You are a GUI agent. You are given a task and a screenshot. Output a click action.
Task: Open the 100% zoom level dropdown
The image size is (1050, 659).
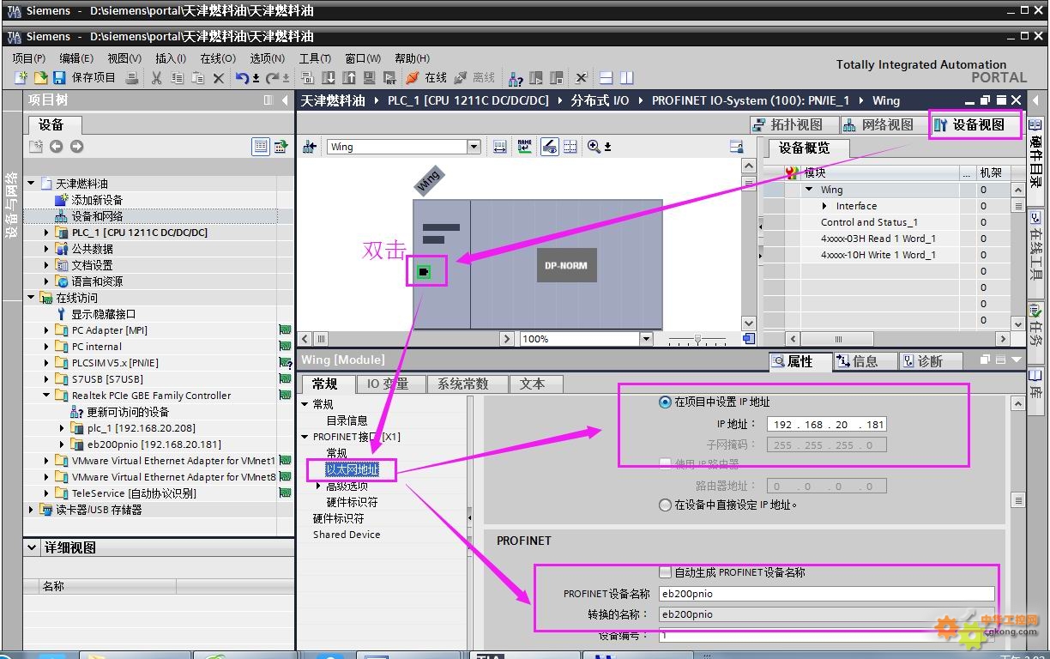click(x=646, y=339)
